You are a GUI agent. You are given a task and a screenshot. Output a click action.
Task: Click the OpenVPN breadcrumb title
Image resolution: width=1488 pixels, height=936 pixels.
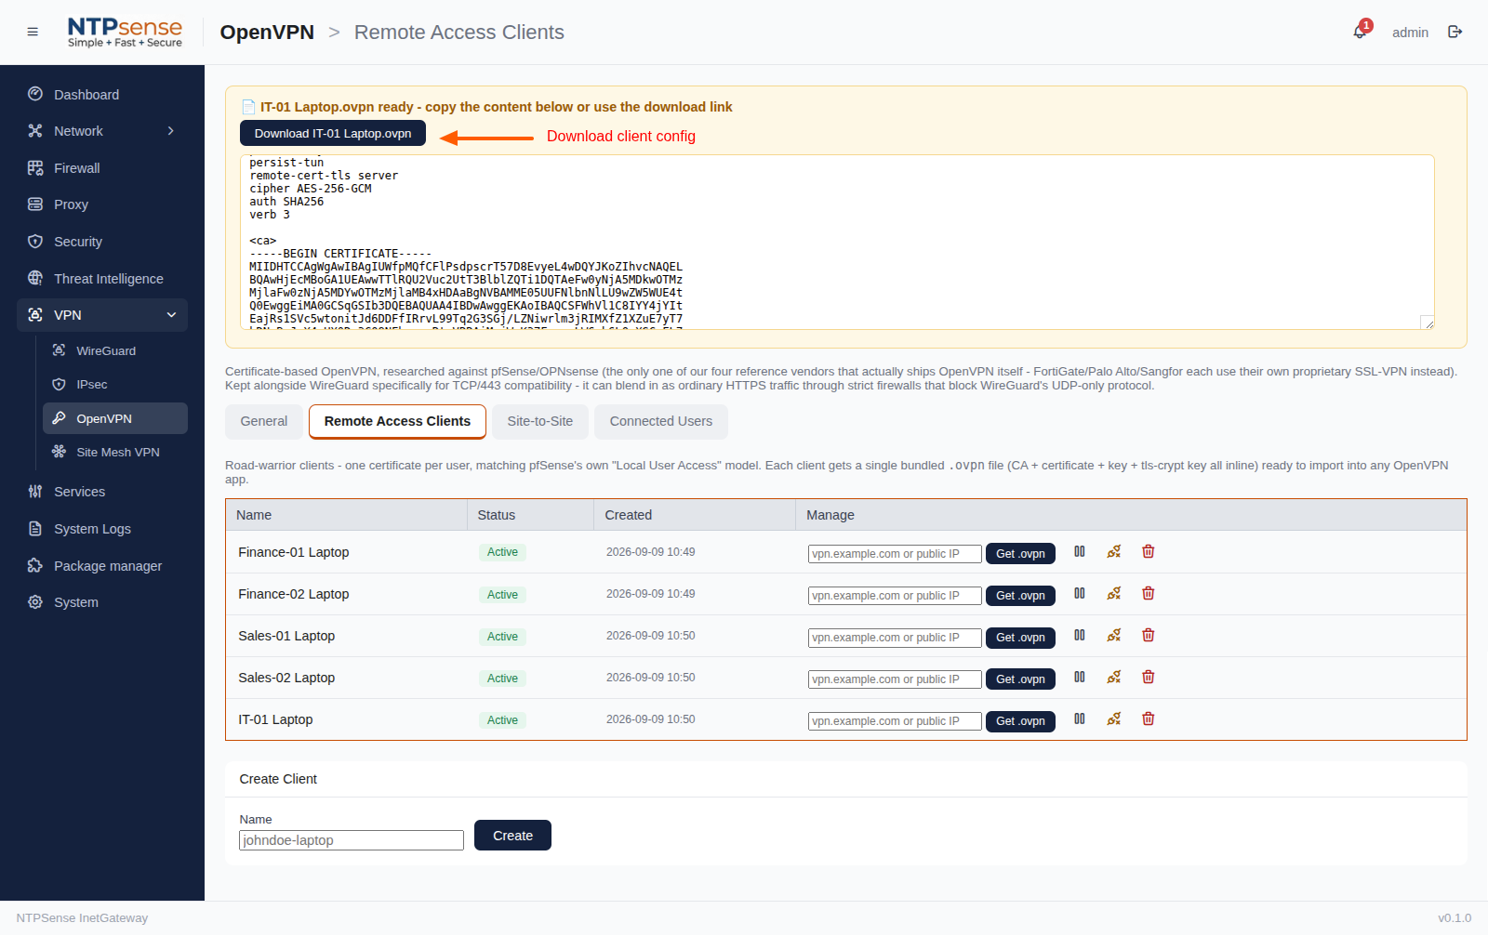267,32
